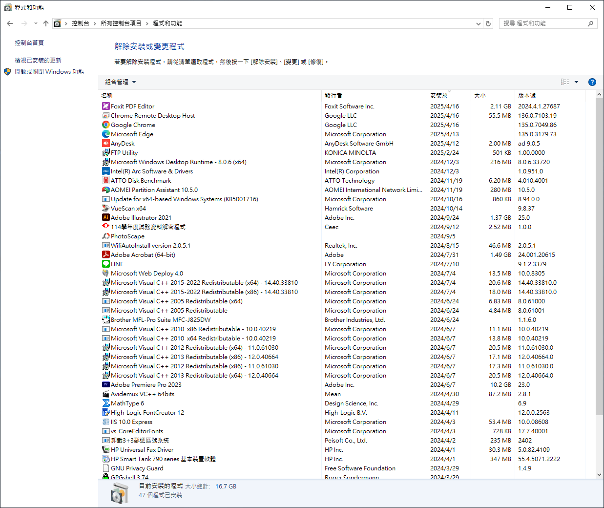
Task: Click the Adobe Premiere Pro 2023 icon
Action: point(106,384)
